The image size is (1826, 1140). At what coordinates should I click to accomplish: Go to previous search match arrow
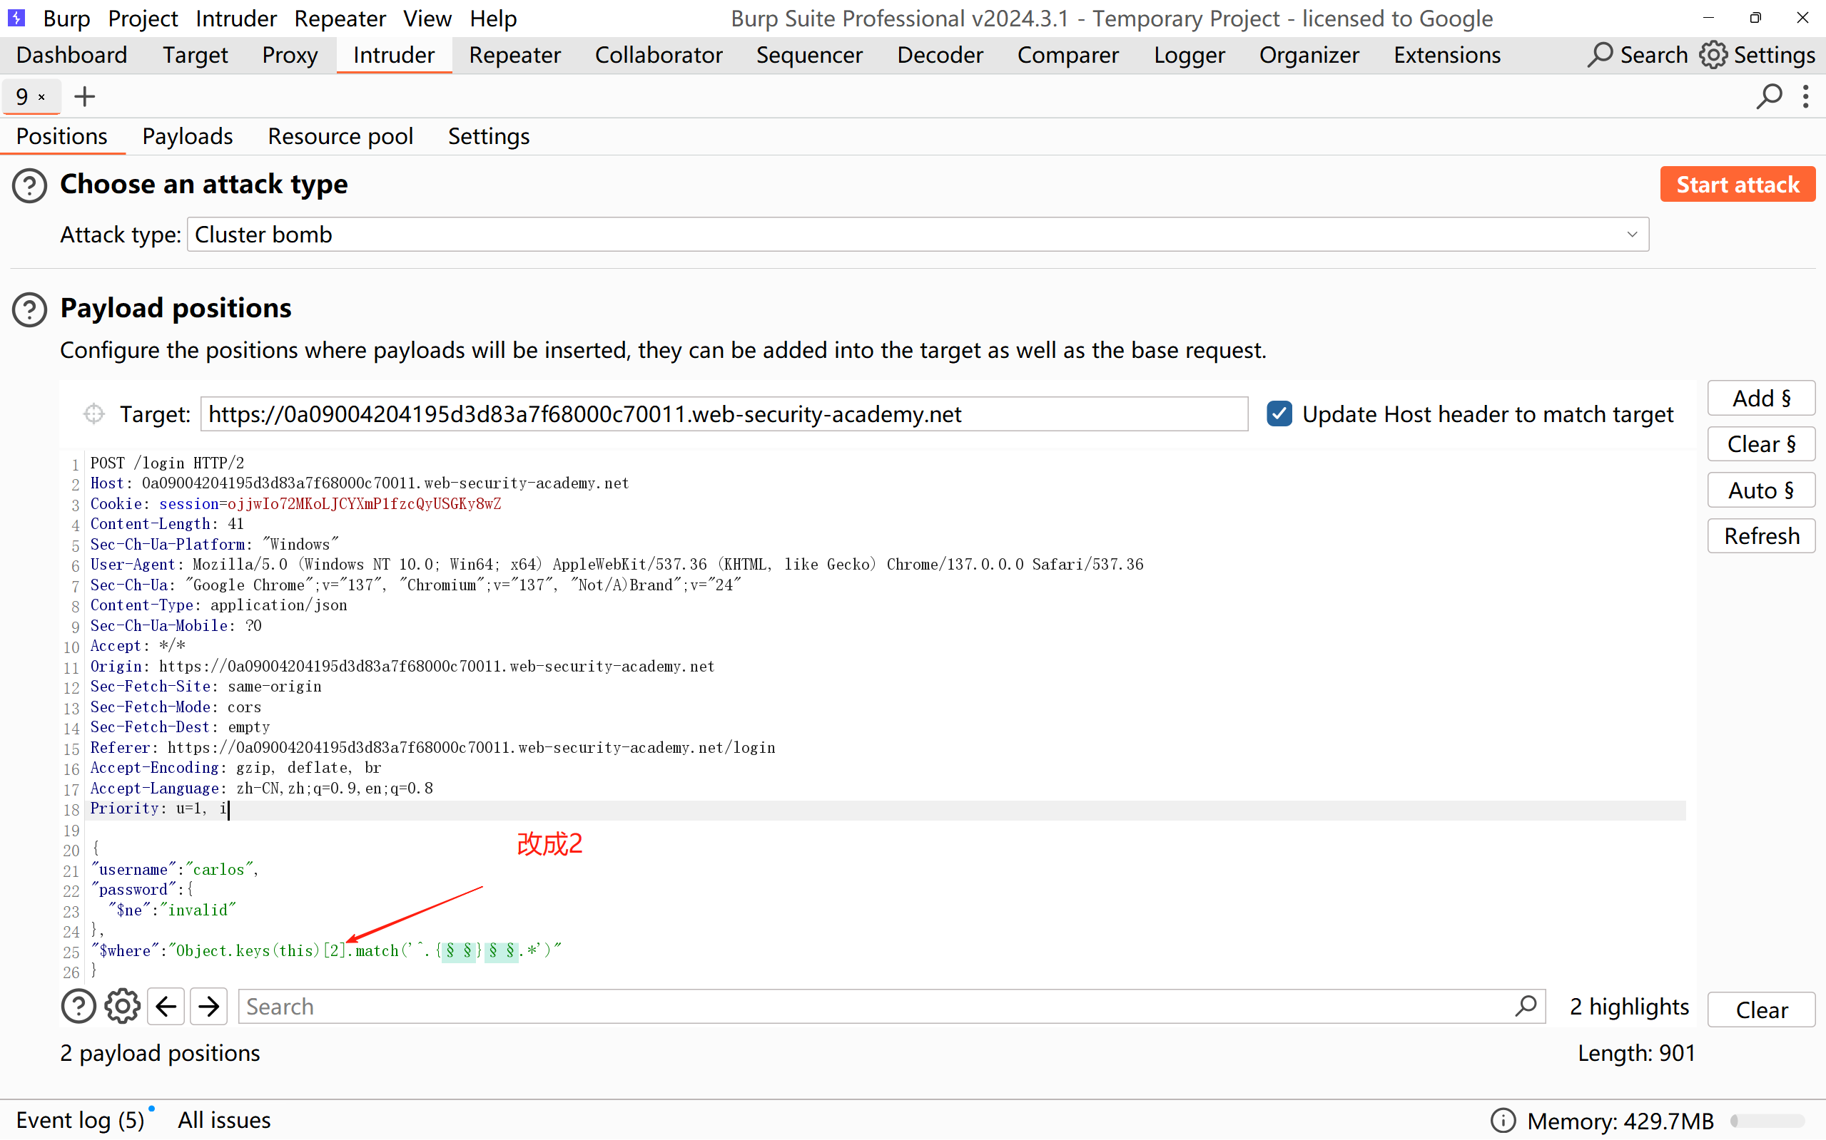(x=166, y=1007)
